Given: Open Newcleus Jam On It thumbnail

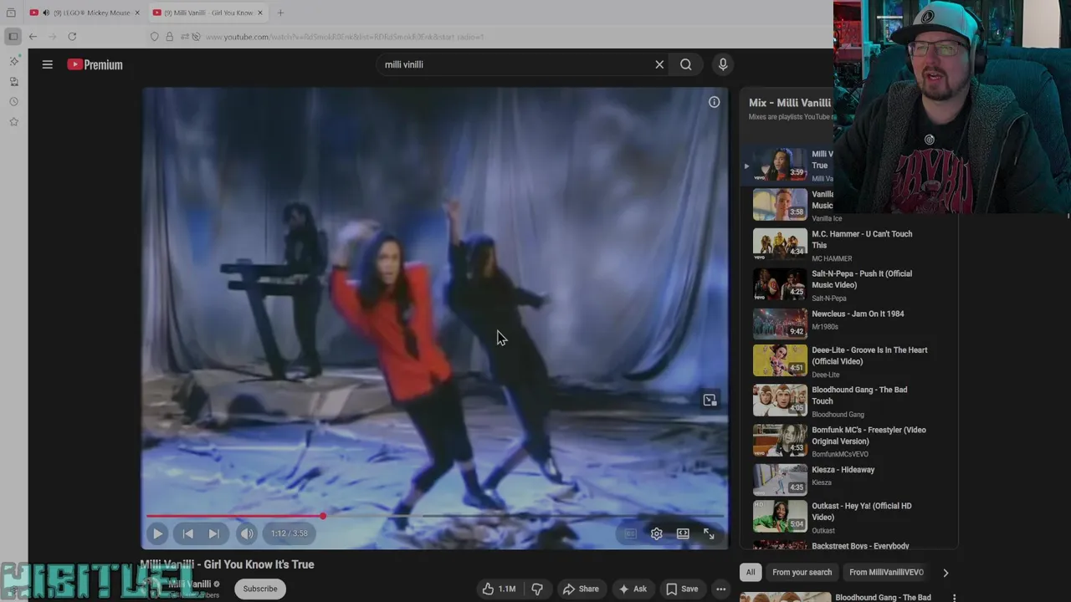Looking at the screenshot, I should tap(780, 323).
